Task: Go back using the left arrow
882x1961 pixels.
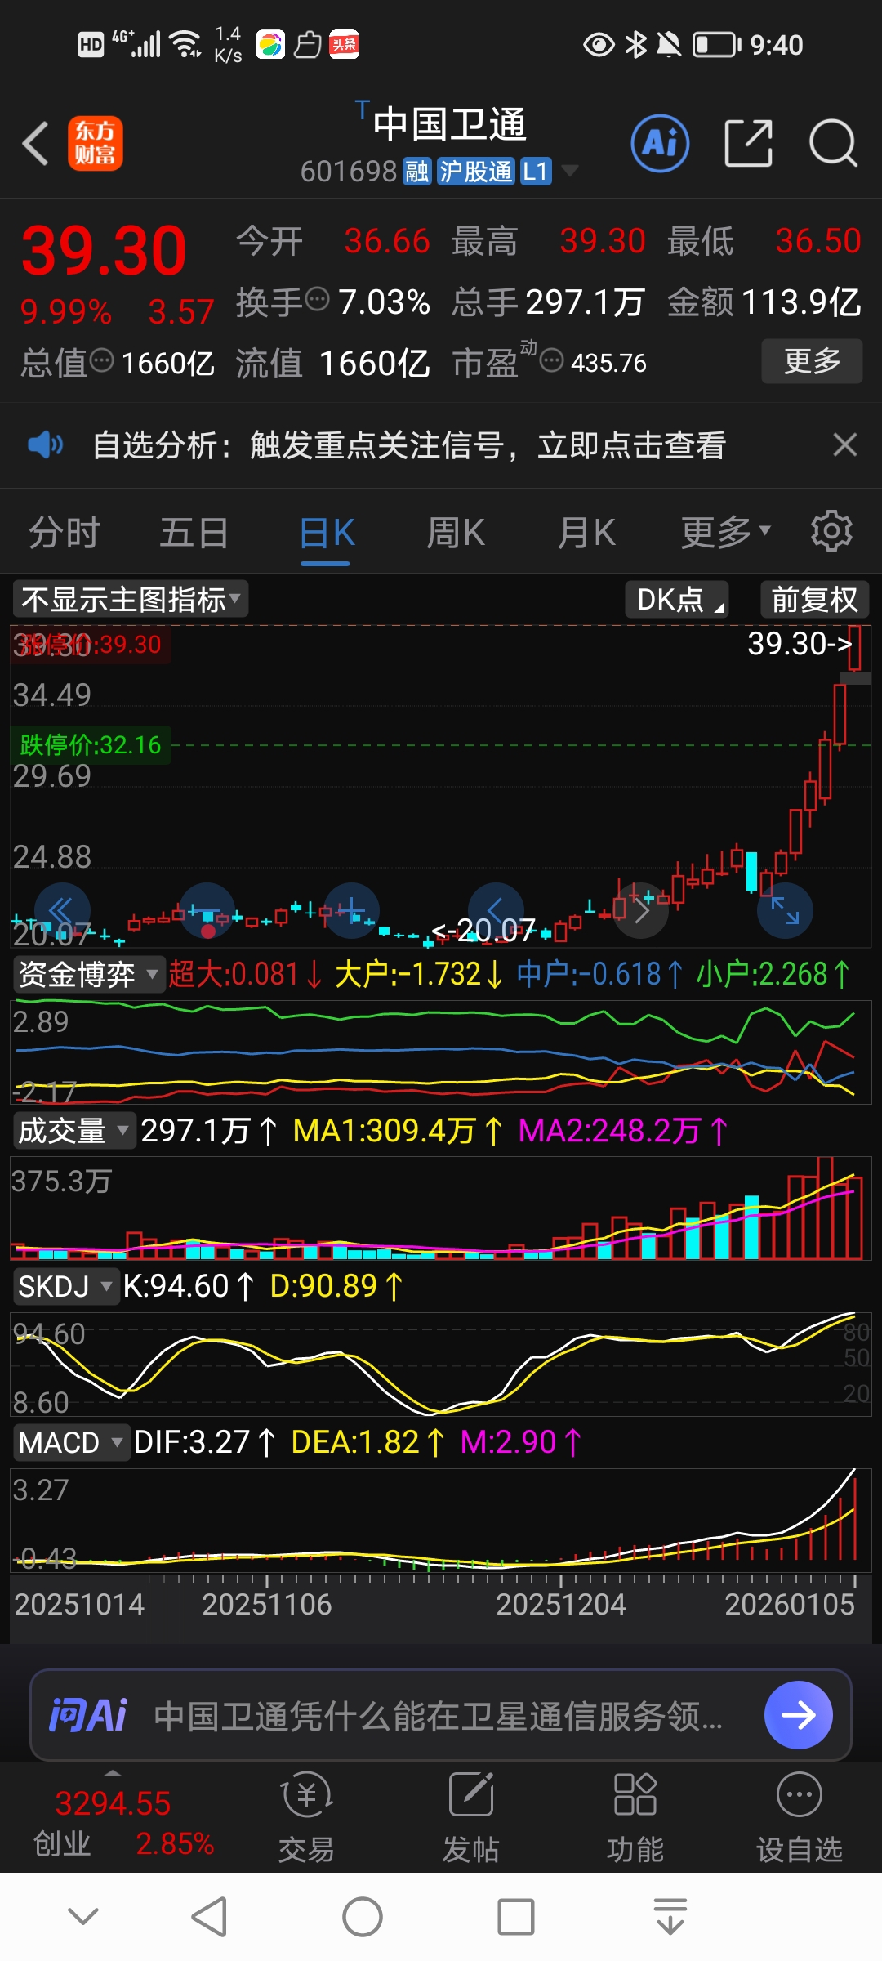Action: (x=36, y=144)
